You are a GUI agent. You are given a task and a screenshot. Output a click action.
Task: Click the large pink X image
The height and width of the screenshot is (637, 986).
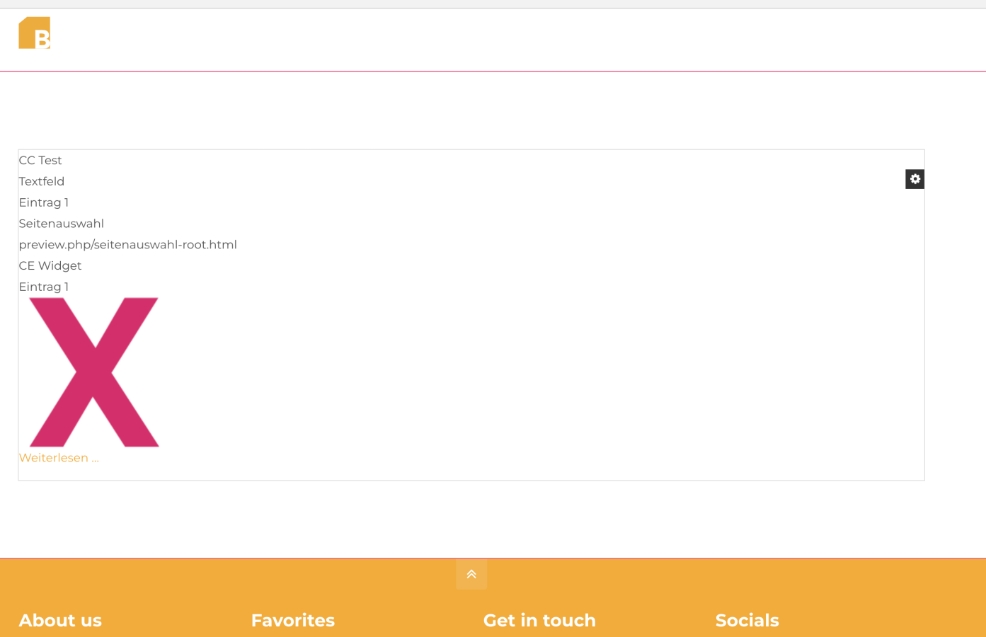coord(94,372)
